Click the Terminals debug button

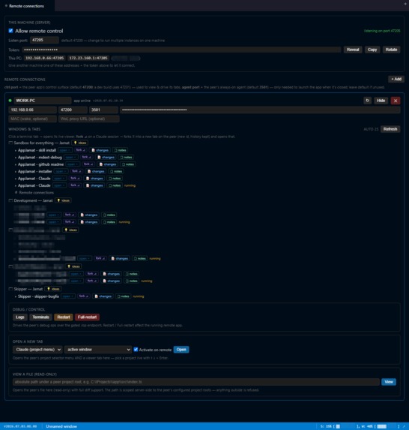coord(40,317)
